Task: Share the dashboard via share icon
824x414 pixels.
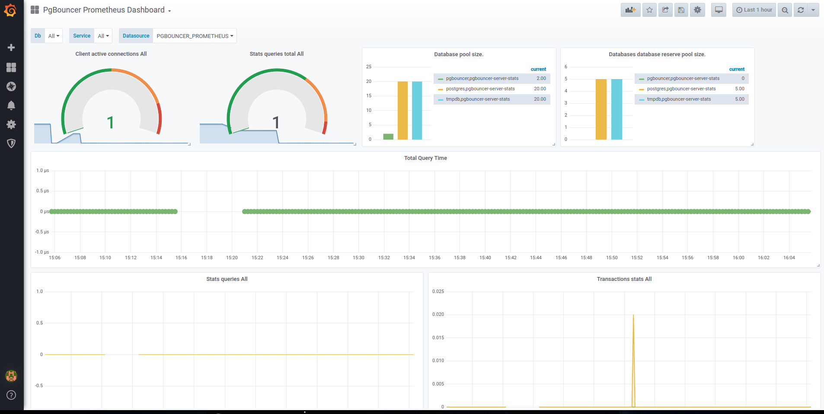Action: (665, 10)
